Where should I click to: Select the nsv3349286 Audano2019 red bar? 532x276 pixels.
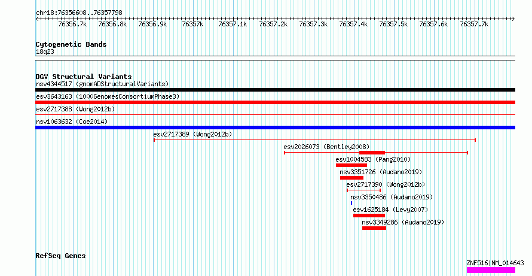point(374,228)
